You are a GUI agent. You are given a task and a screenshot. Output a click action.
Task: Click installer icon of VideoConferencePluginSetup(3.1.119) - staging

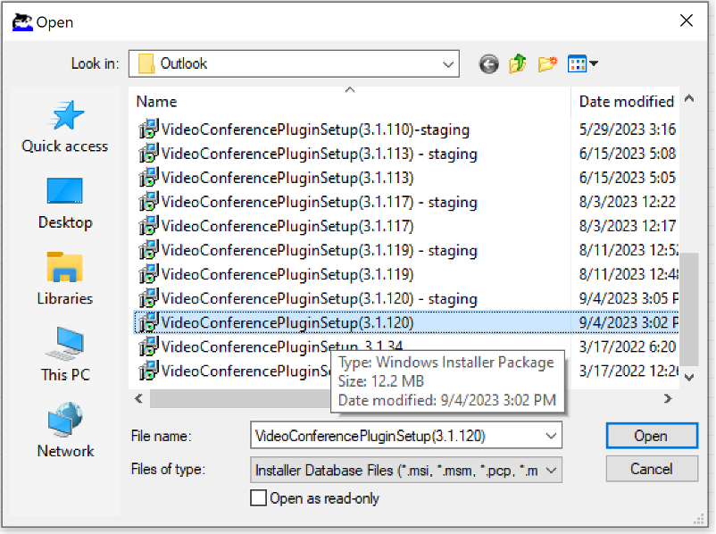148,250
